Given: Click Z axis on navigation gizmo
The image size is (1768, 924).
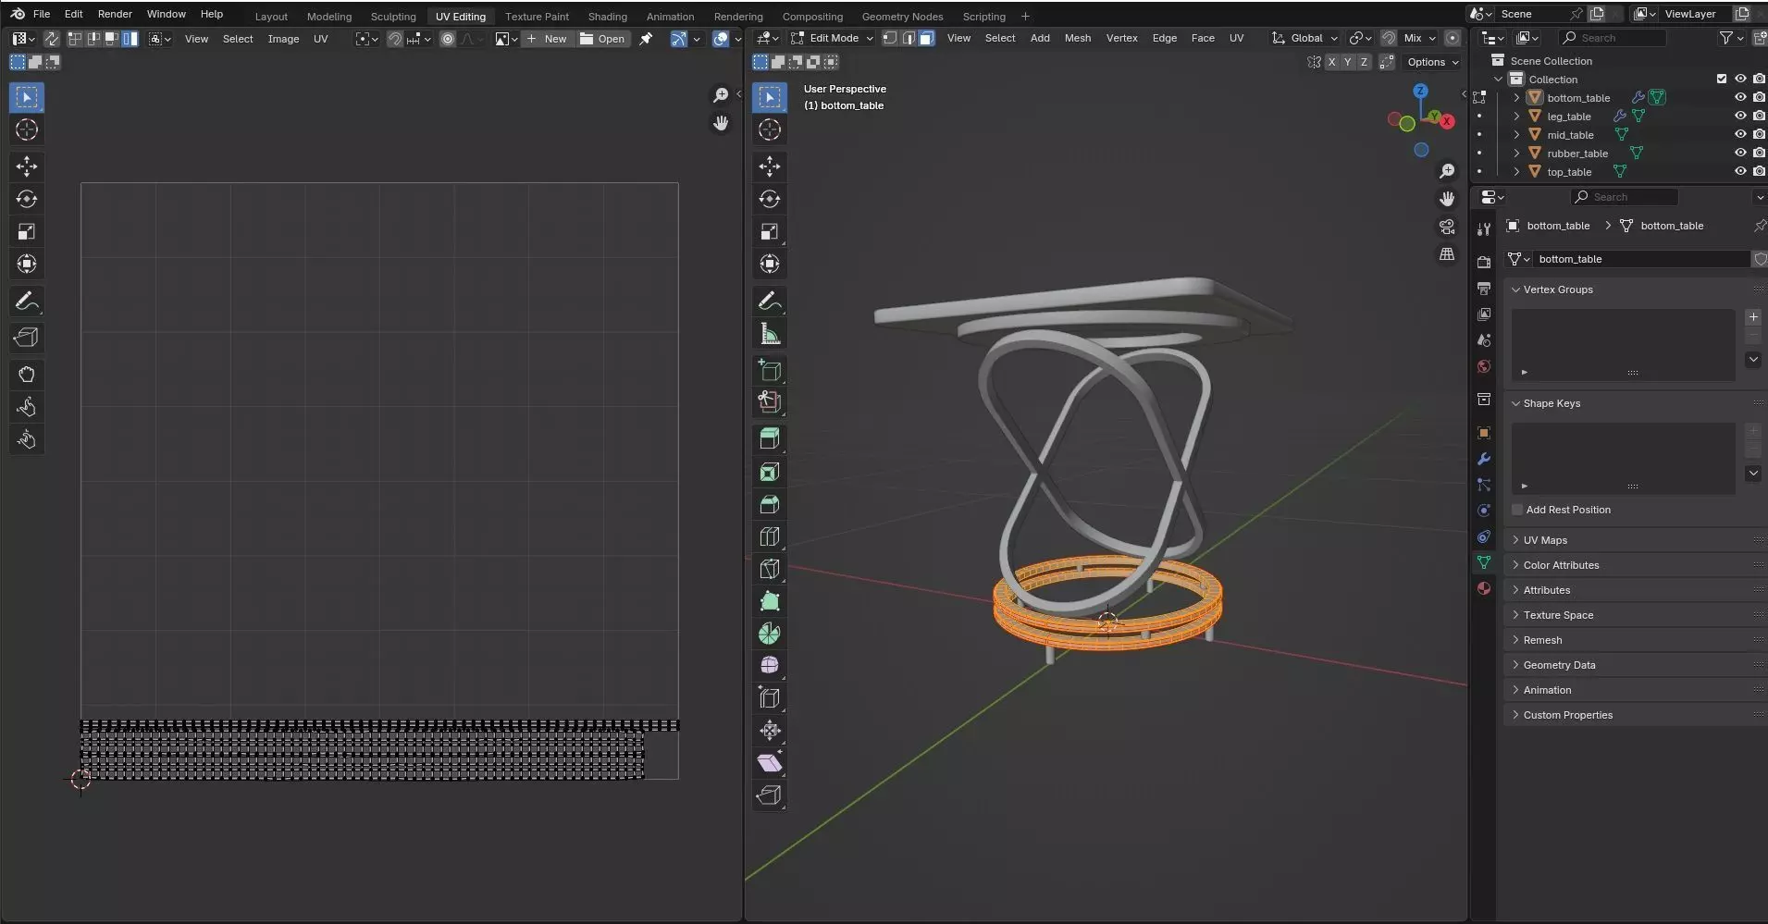Looking at the screenshot, I should tap(1420, 91).
